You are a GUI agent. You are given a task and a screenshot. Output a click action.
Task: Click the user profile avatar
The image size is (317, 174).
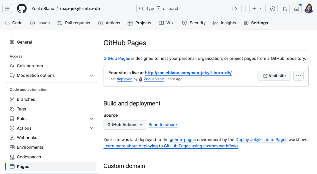coord(309,9)
